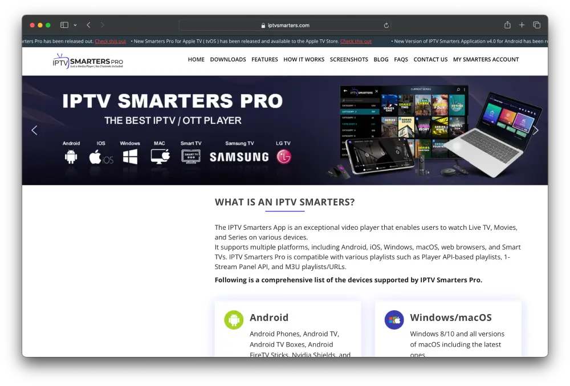Show the tab overview icon
The image size is (570, 386).
pyautogui.click(x=536, y=25)
